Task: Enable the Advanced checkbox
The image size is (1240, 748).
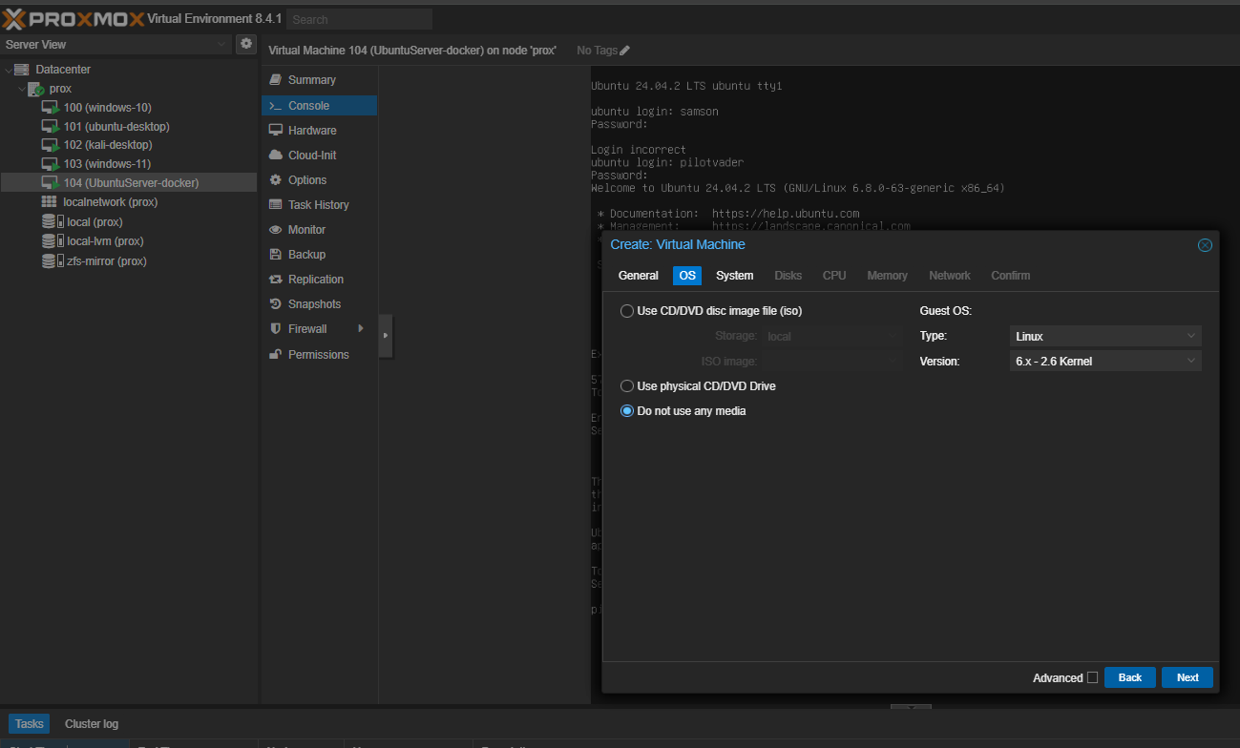Action: [1092, 678]
